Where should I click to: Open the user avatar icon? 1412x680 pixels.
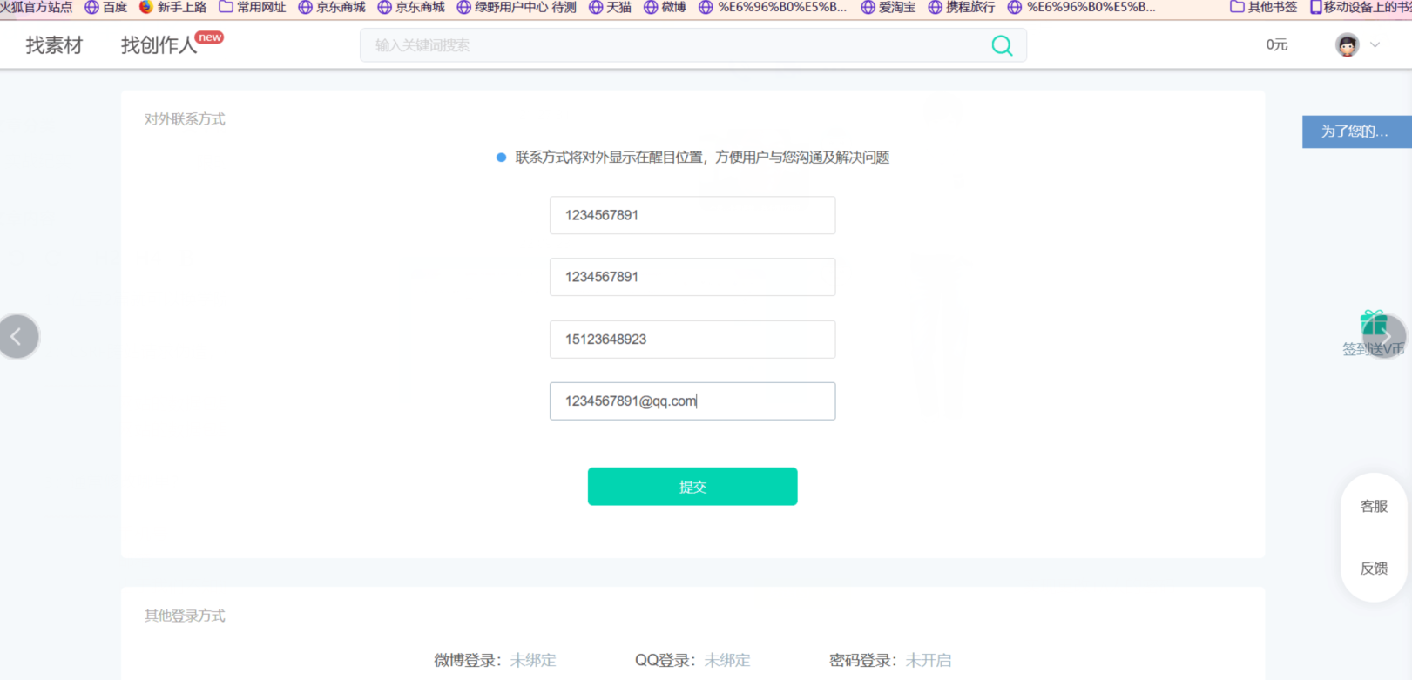[x=1347, y=45]
